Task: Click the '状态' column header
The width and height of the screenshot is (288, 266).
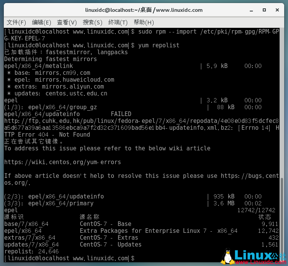Action: (x=265, y=217)
